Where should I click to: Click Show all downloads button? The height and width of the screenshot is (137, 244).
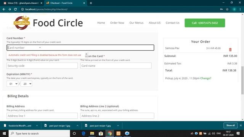tap(230, 125)
